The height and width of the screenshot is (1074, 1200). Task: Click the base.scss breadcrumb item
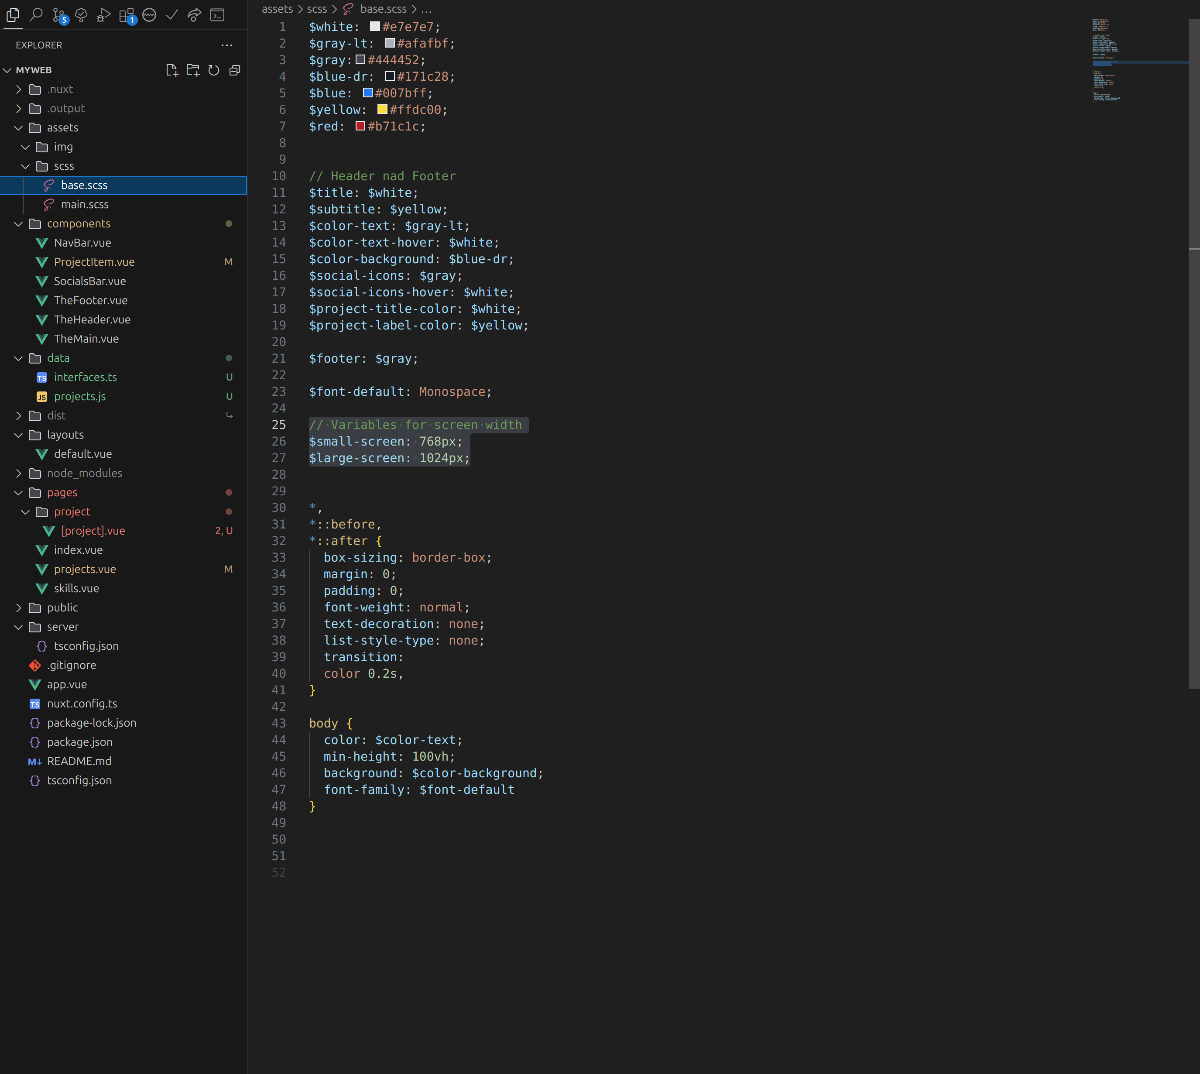pos(383,9)
